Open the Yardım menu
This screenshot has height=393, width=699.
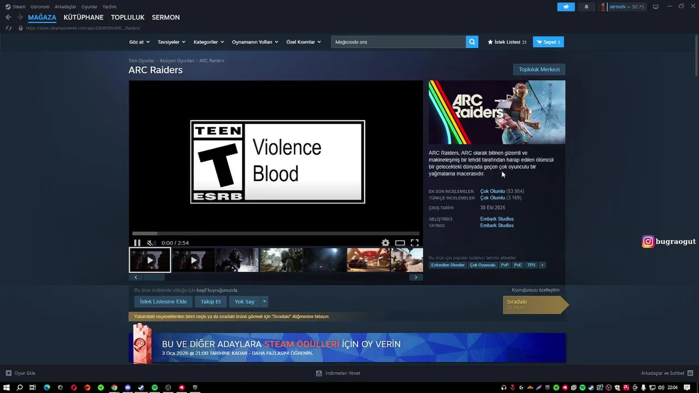109,7
